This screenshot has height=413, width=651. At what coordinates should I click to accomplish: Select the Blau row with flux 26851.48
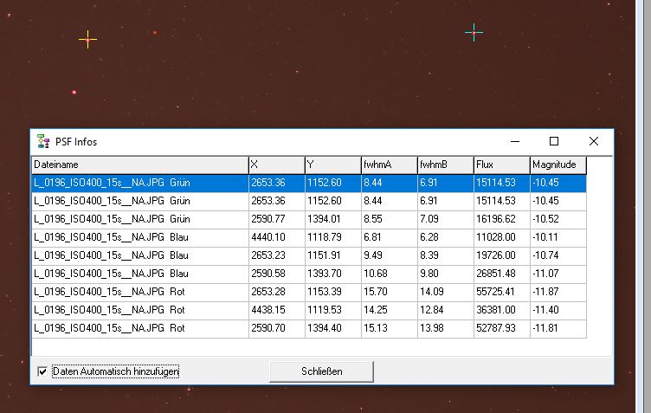[x=139, y=274]
